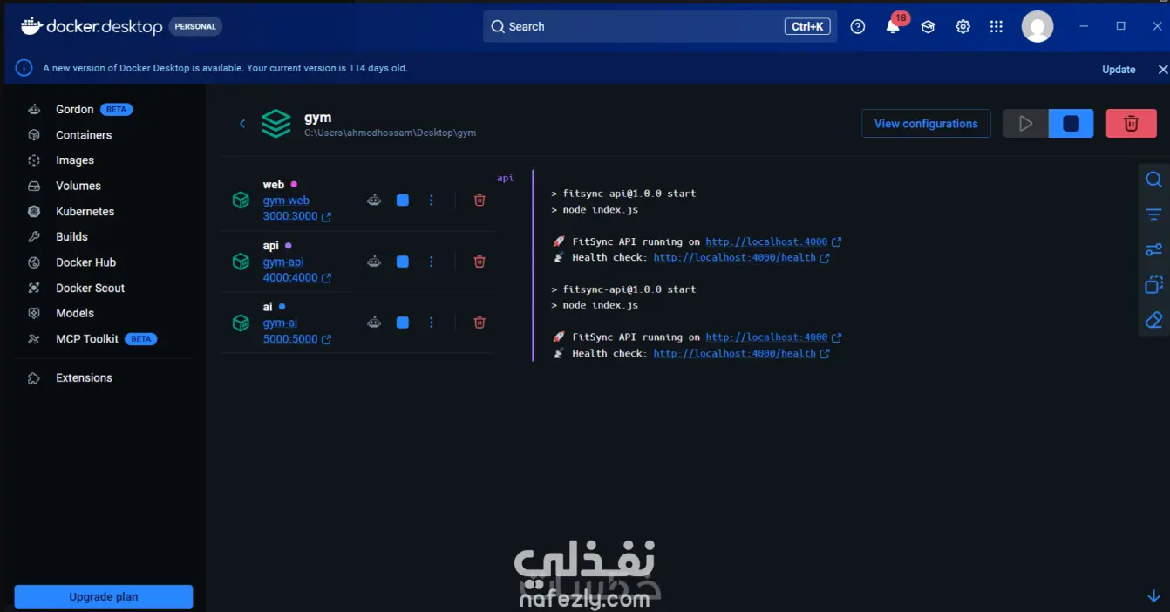Click the api container cube icon
This screenshot has height=612, width=1170.
(241, 262)
